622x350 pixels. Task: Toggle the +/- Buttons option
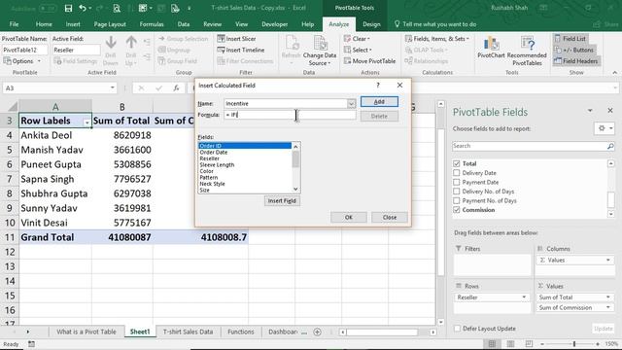pos(574,50)
